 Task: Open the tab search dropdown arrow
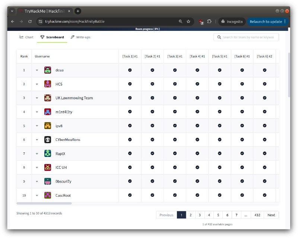coord(12,11)
